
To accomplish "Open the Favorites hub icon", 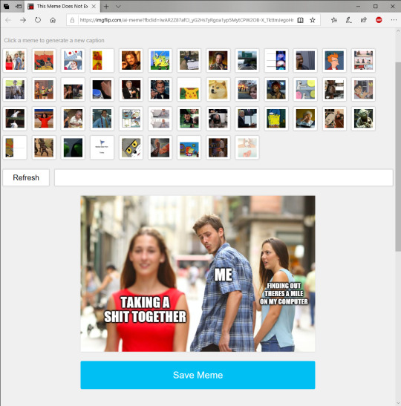I will [334, 20].
